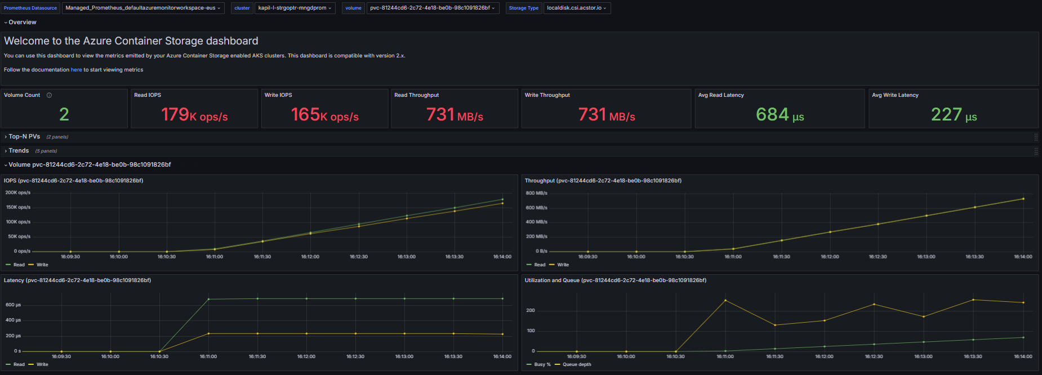Image resolution: width=1042 pixels, height=375 pixels.
Task: Click the IOPS graph panel title
Action: pos(74,181)
